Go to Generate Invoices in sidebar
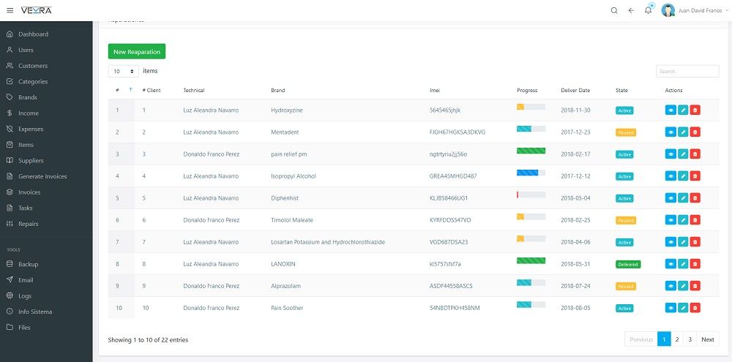Image resolution: width=732 pixels, height=362 pixels. click(42, 176)
